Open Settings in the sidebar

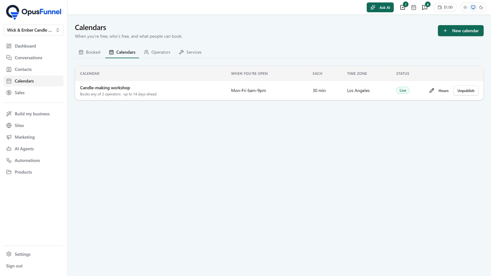(x=34, y=254)
